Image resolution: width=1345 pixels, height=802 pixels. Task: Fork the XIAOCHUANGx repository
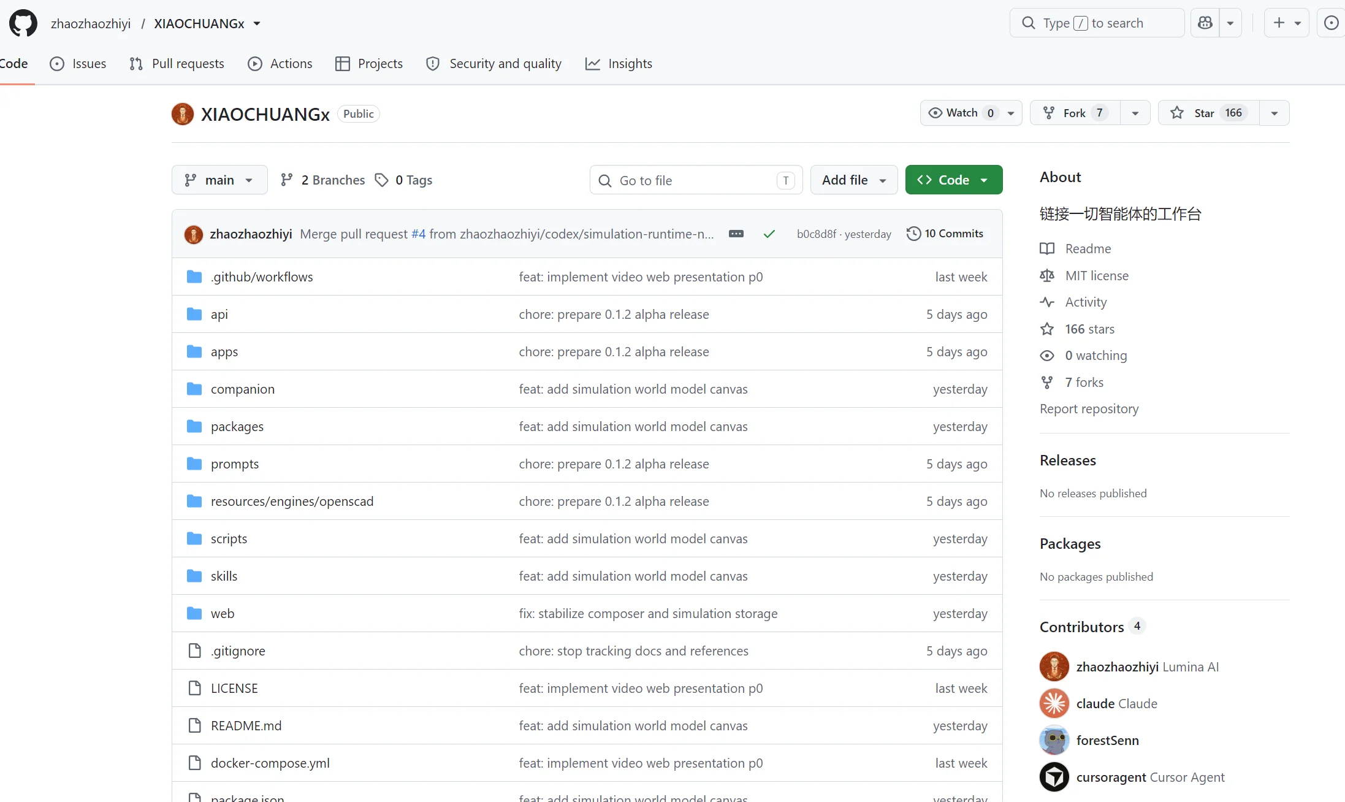[1075, 113]
